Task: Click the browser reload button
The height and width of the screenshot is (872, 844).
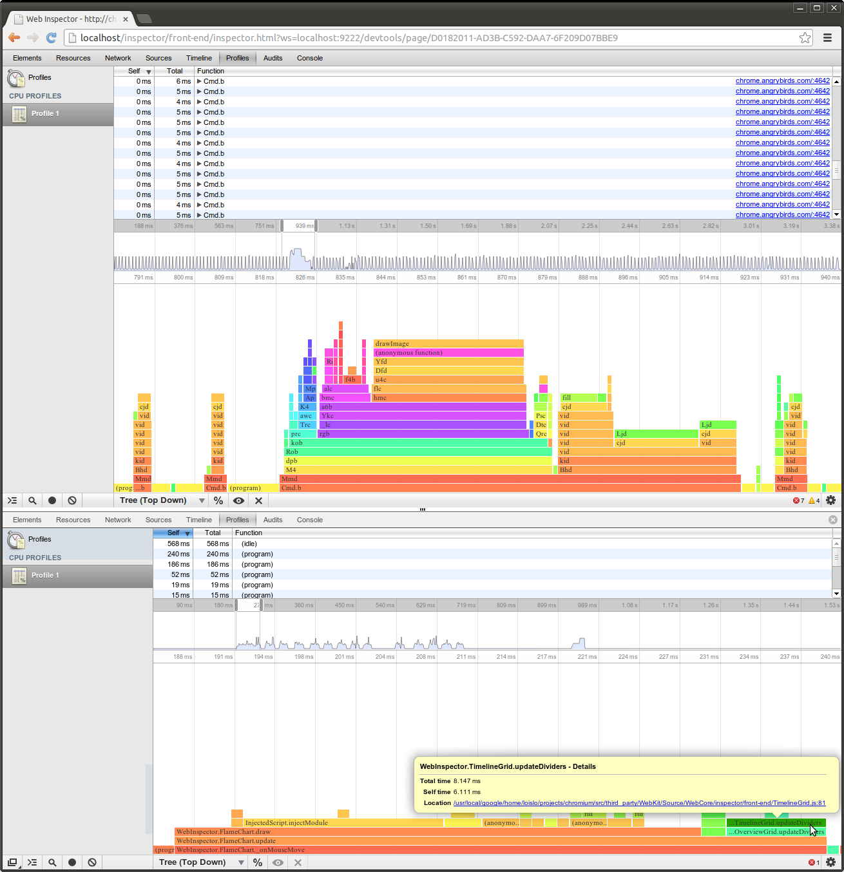Action: click(52, 38)
